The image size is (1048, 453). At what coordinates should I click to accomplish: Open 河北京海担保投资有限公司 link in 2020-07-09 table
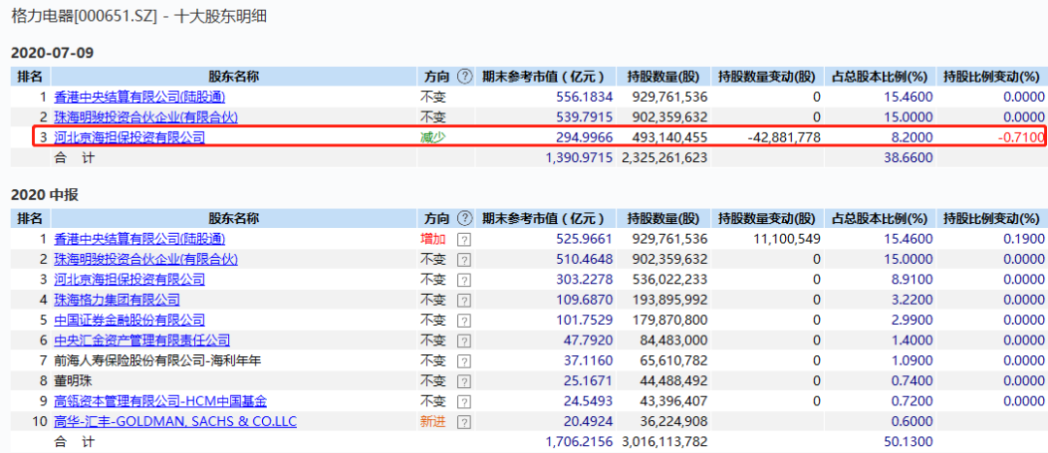pos(130,139)
